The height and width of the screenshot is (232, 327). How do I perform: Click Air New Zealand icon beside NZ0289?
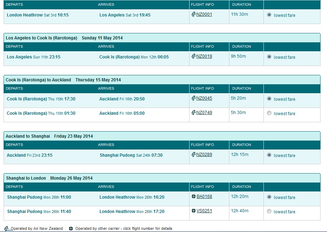click(x=193, y=154)
